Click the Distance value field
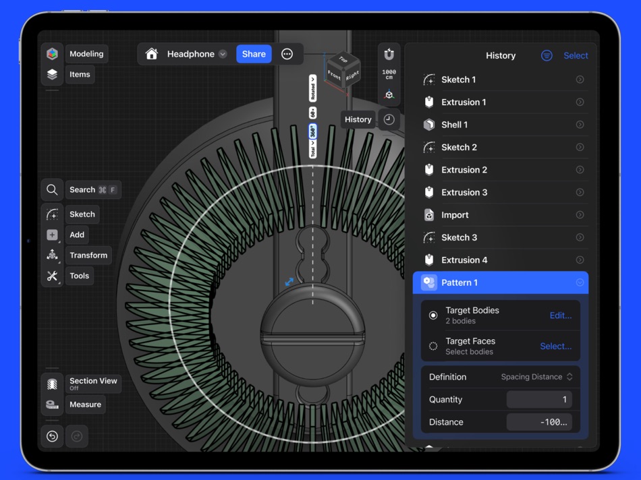Image resolution: width=641 pixels, height=480 pixels. click(x=539, y=422)
